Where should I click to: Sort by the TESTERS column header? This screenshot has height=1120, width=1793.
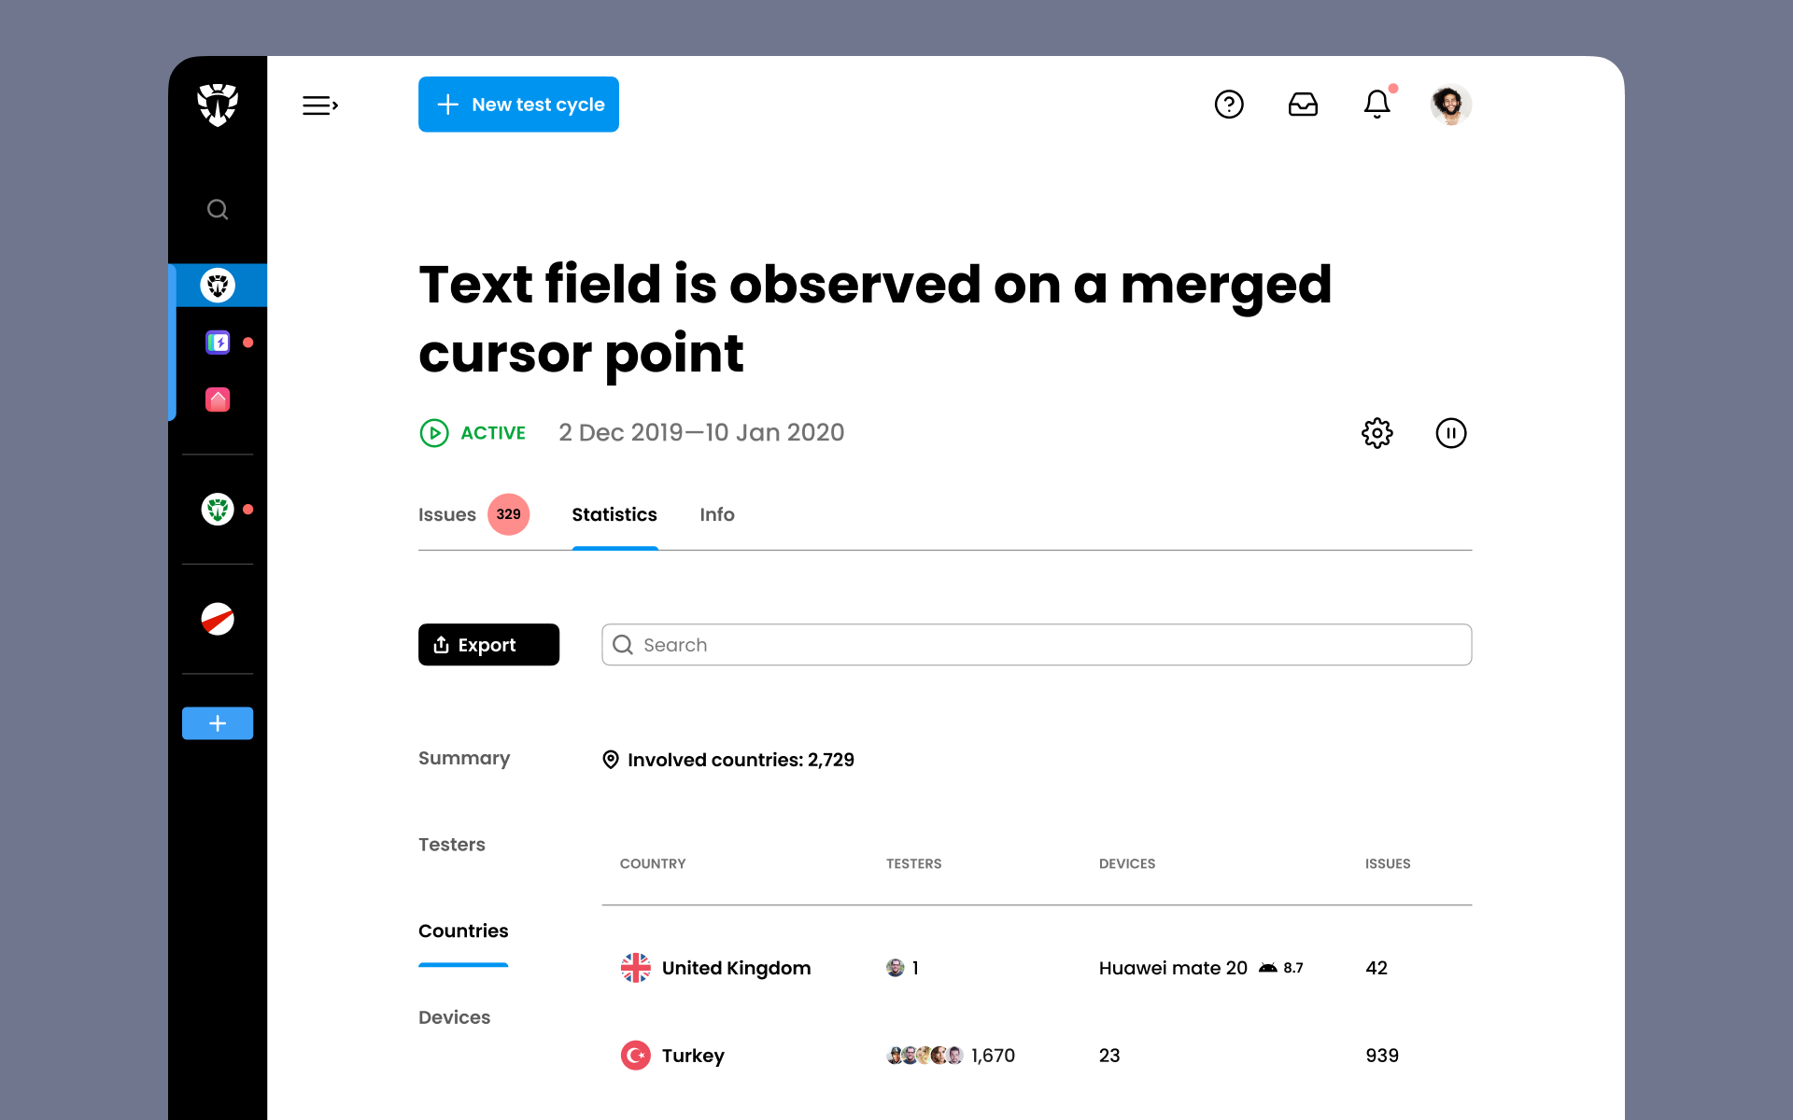coord(913,863)
